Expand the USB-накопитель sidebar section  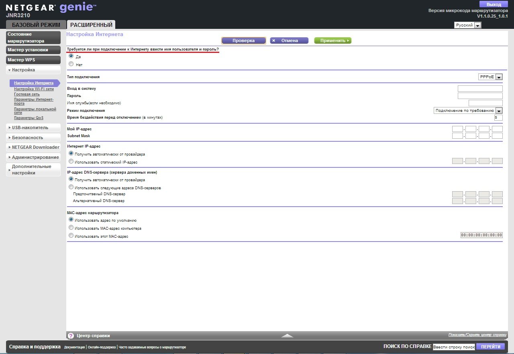coord(33,127)
